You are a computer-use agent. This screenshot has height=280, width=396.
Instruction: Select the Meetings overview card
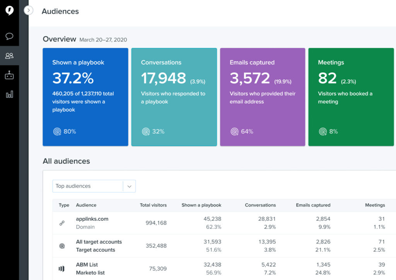(351, 97)
